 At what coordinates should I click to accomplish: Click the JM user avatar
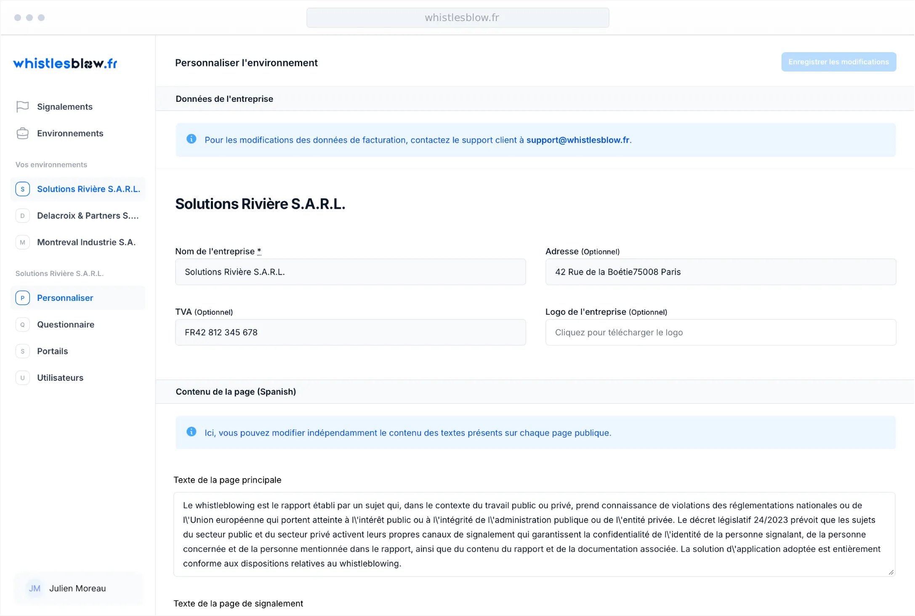pos(35,588)
